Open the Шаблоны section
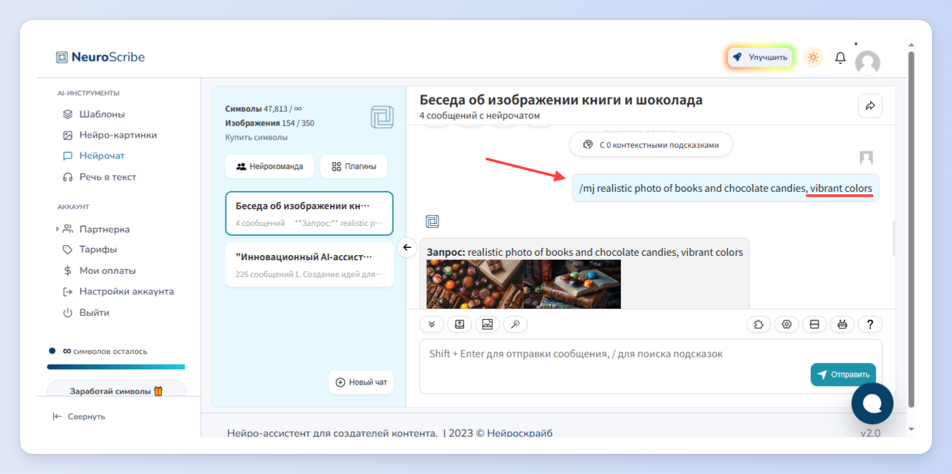 pos(102,114)
